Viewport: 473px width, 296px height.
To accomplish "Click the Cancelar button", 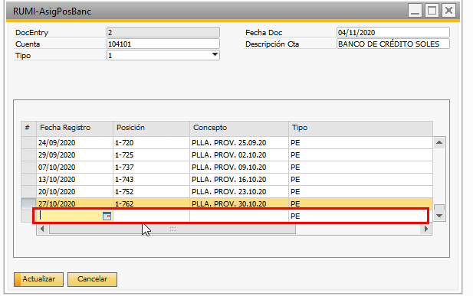I will pyautogui.click(x=92, y=279).
